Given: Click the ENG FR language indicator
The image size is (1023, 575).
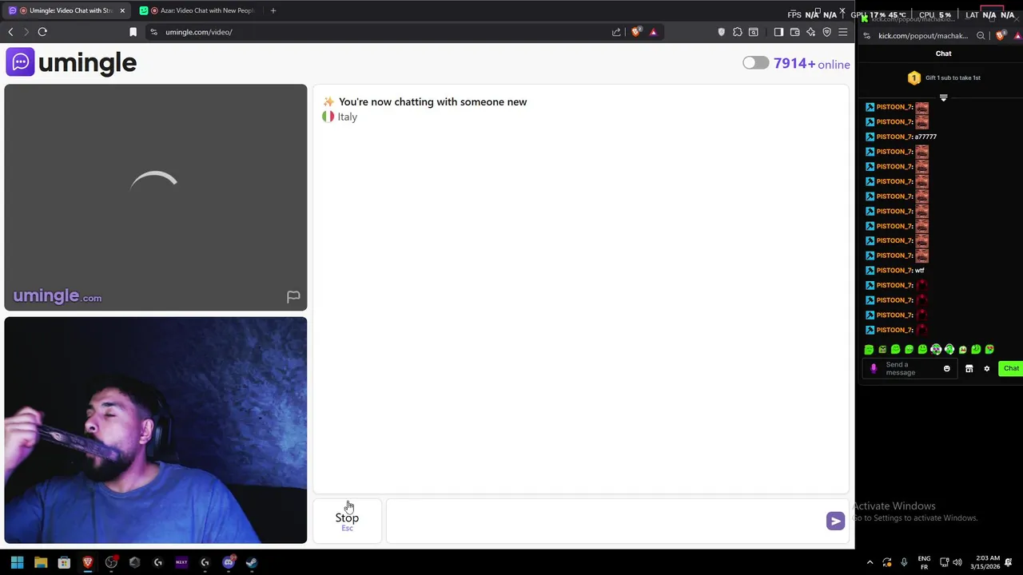Looking at the screenshot, I should (924, 562).
